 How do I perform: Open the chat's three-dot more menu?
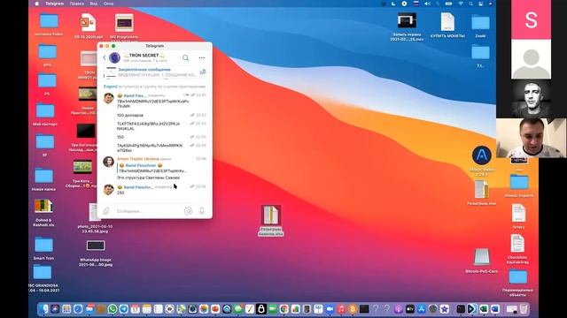click(x=201, y=57)
